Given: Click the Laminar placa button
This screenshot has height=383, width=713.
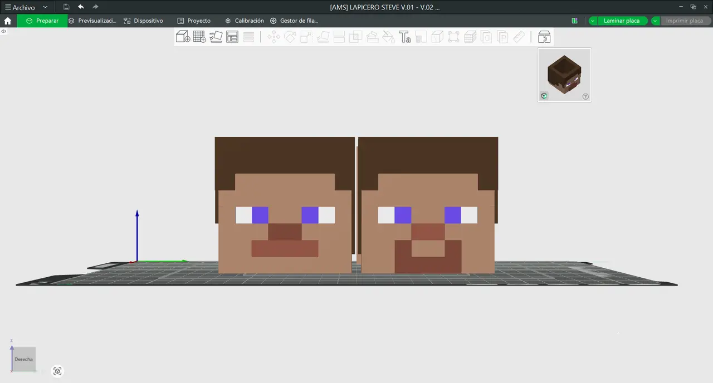Looking at the screenshot, I should (622, 21).
